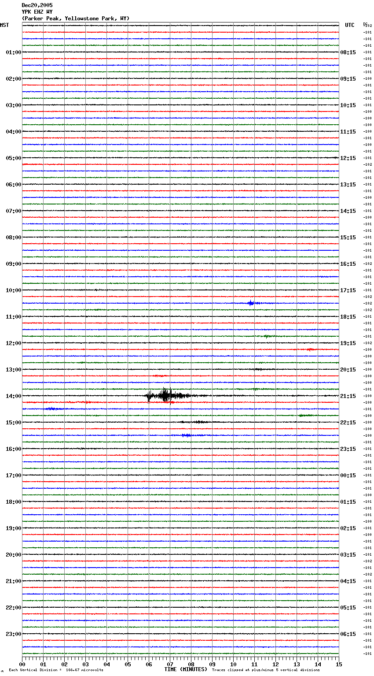Click the 21:15 UTC time label
The width and height of the screenshot is (374, 676).
point(348,396)
